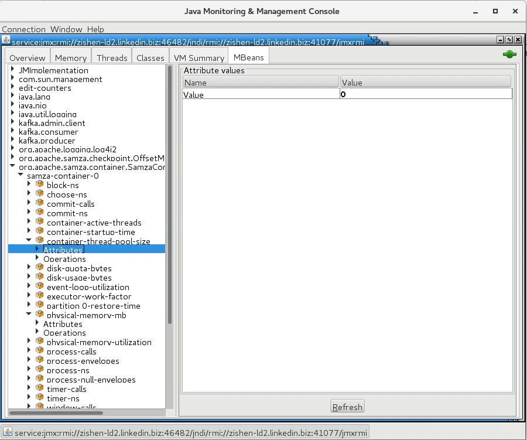Click the physical-memory-mb MBean icon
The height and width of the screenshot is (440, 527).
click(40, 314)
